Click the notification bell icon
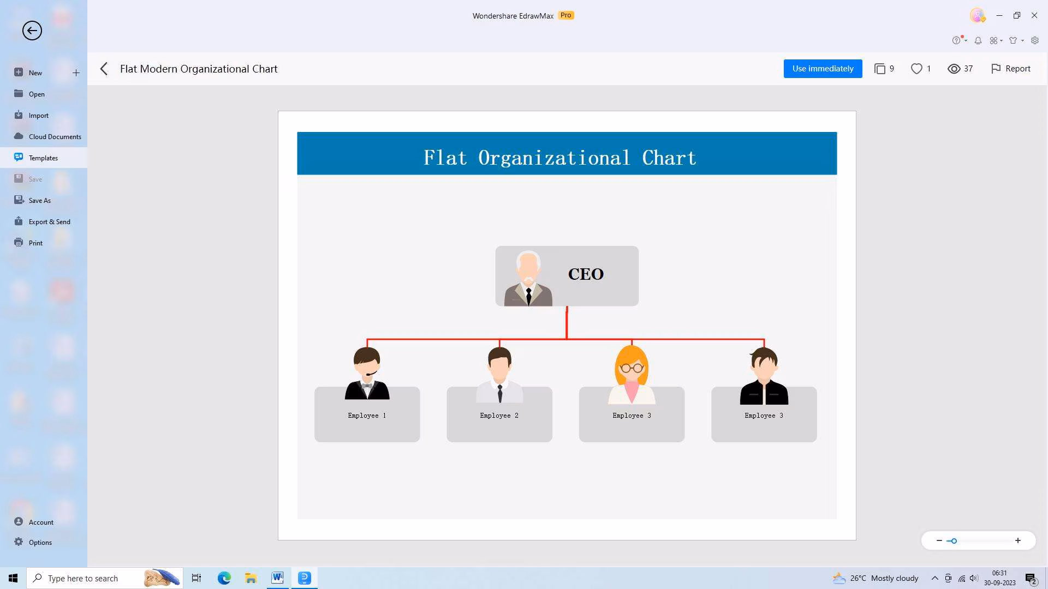This screenshot has height=589, width=1048. [x=978, y=40]
